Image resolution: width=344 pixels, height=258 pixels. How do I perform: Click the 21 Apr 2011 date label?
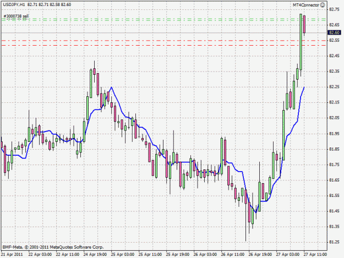[12, 254]
